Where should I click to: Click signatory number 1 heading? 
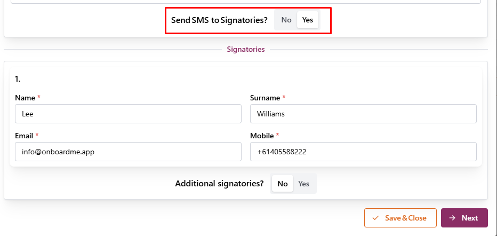(18, 78)
